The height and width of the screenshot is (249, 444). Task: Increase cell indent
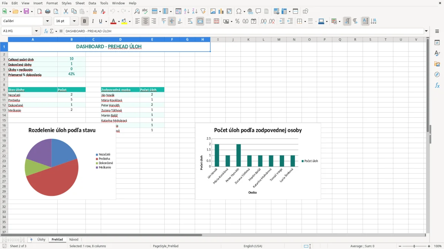pos(282,21)
